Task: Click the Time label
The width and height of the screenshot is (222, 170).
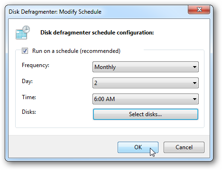Action: pos(29,97)
